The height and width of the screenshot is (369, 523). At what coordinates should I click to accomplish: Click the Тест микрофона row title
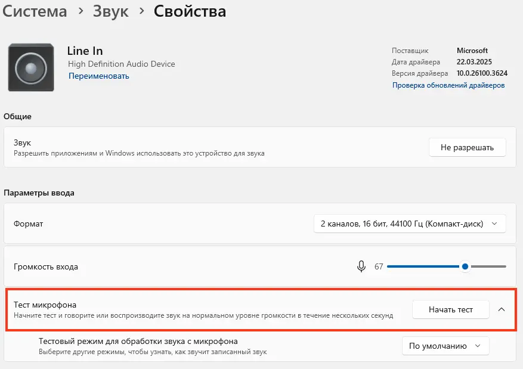45,305
